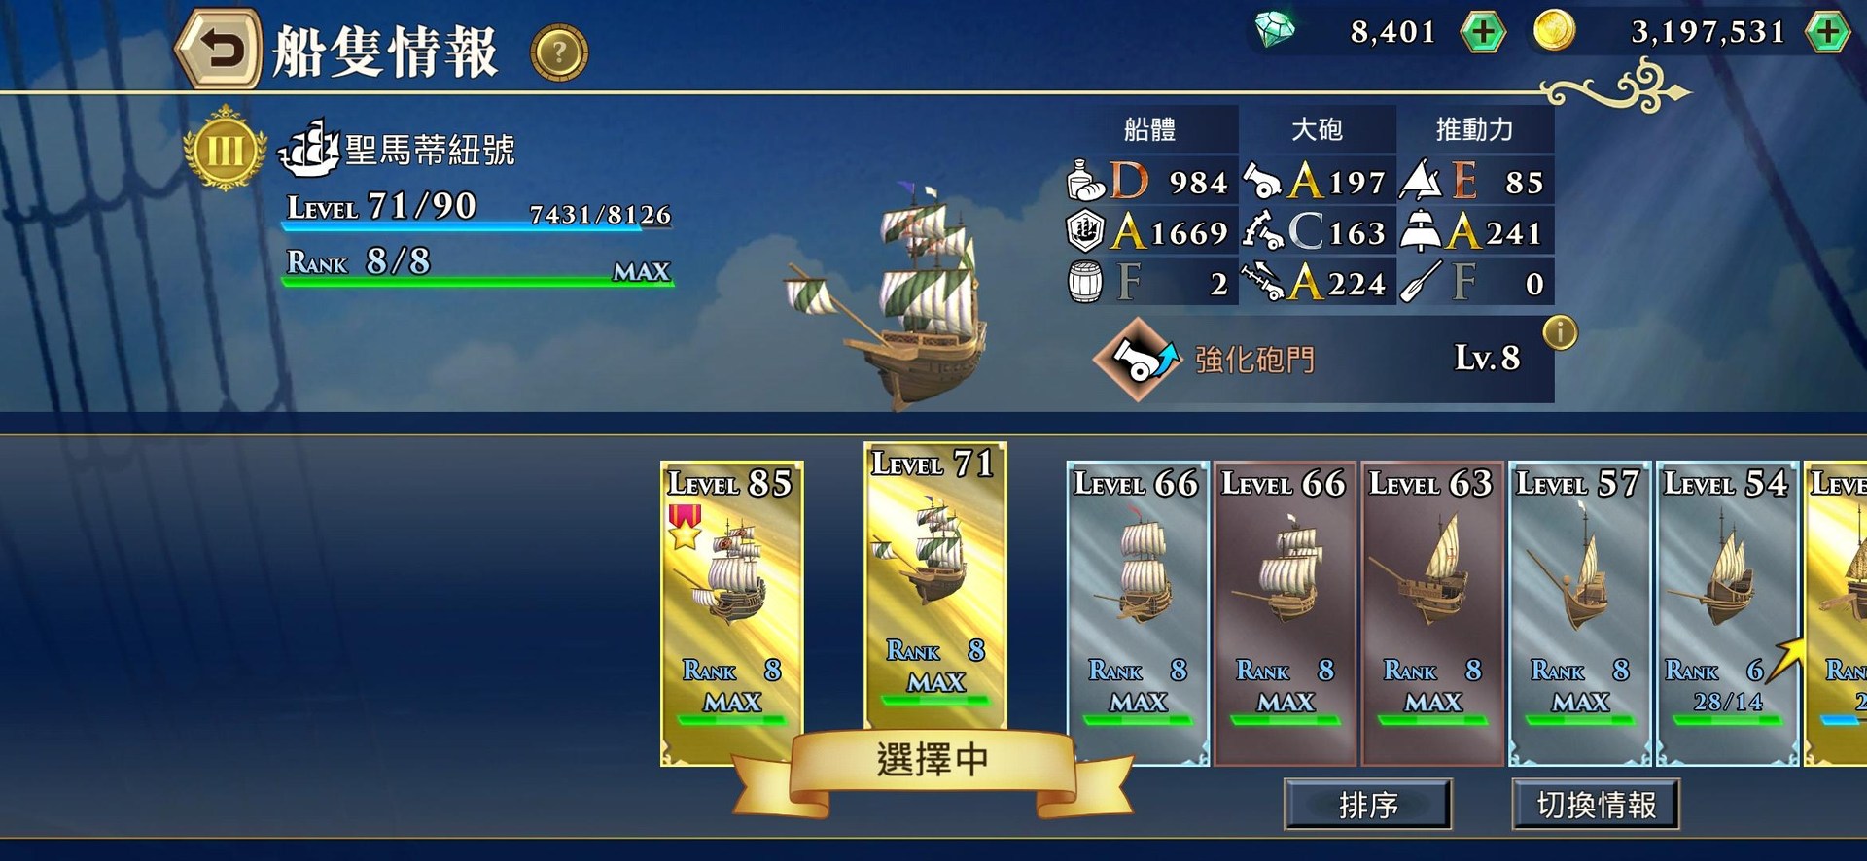Image resolution: width=1867 pixels, height=861 pixels.
Task: Click the 船體 hull stats header
Action: pyautogui.click(x=1150, y=129)
